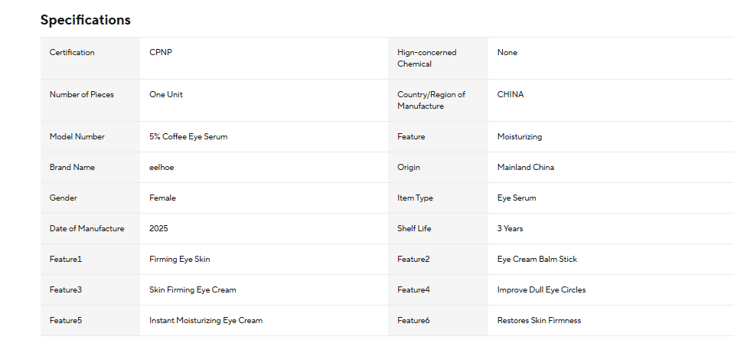Image resolution: width=734 pixels, height=340 pixels.
Task: Click the Hign-concerned Chemical label
Action: 426,58
